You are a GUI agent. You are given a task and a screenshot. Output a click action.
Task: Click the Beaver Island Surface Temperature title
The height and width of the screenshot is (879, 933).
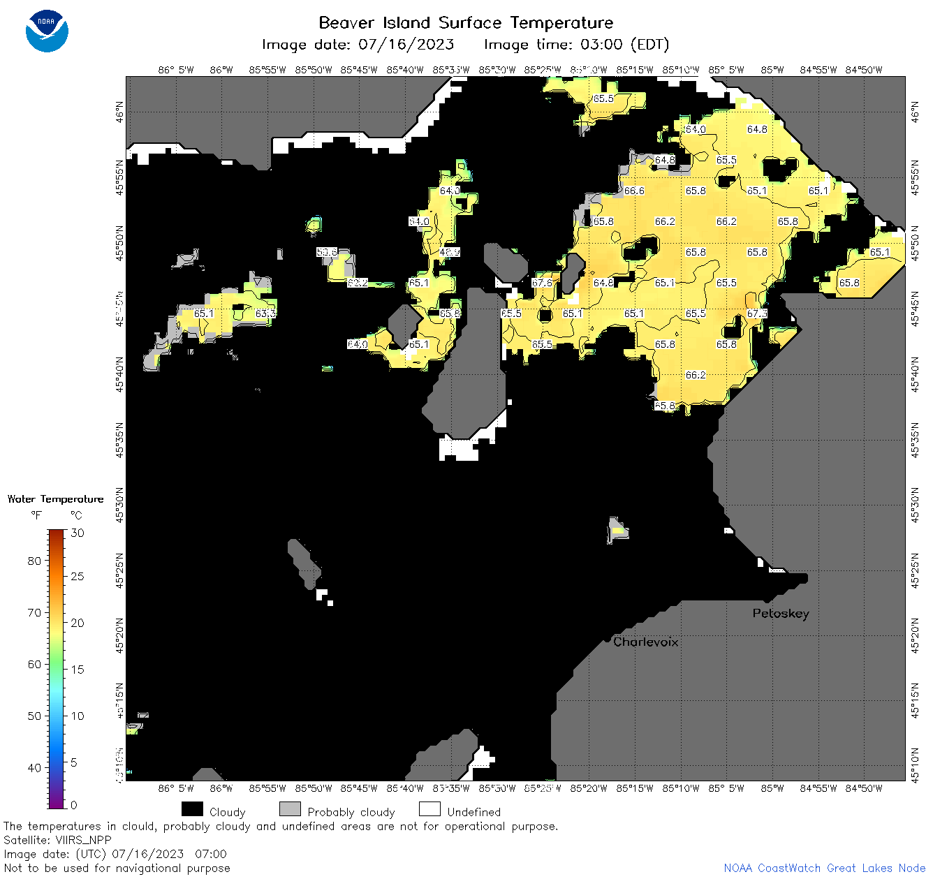[x=466, y=22]
